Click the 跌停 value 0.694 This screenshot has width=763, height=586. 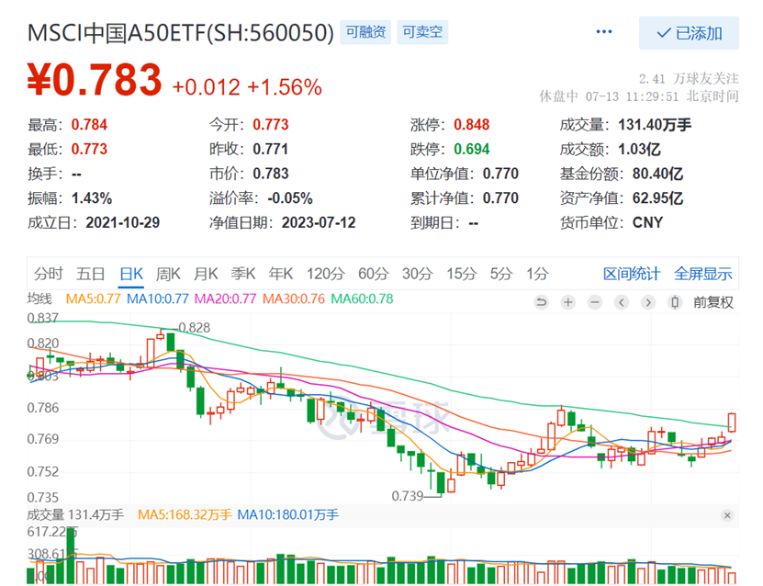(x=472, y=149)
